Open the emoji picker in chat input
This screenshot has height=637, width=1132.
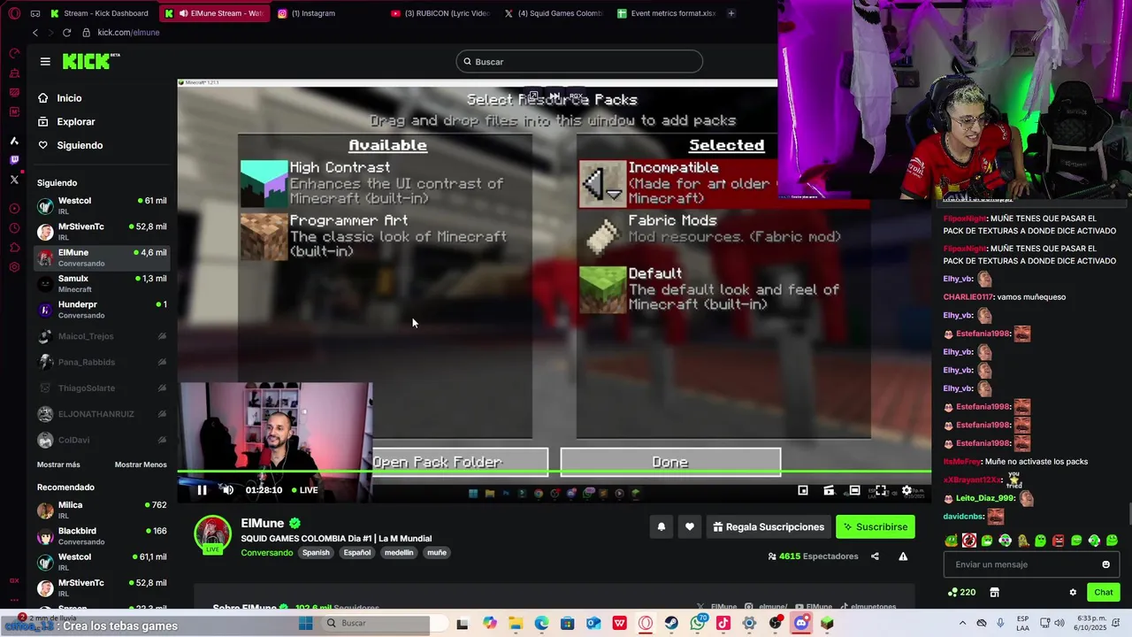pos(1105,564)
